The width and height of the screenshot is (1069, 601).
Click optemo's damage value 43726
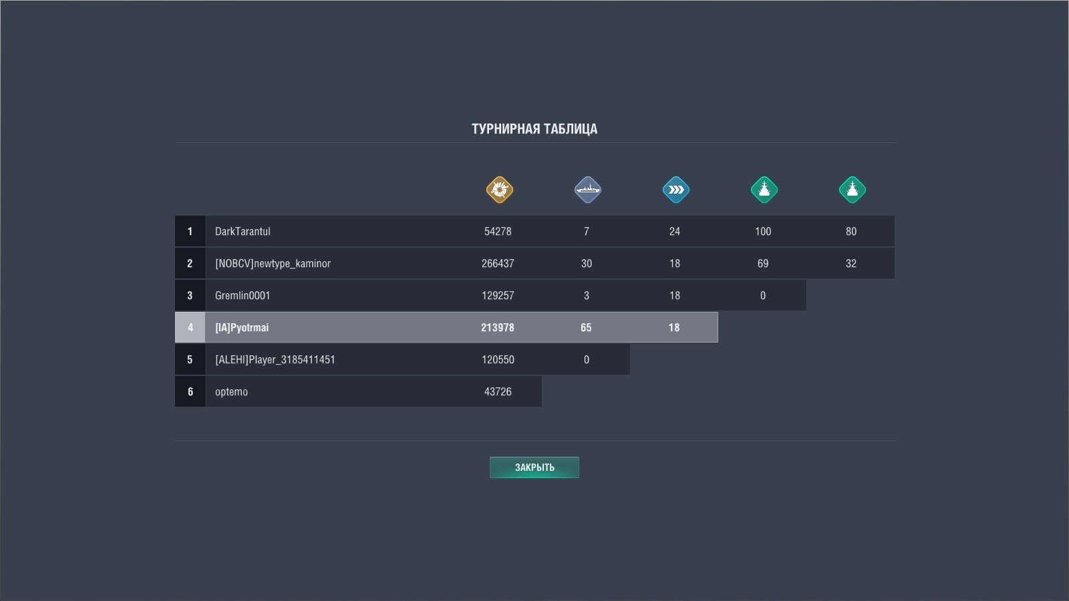[498, 392]
